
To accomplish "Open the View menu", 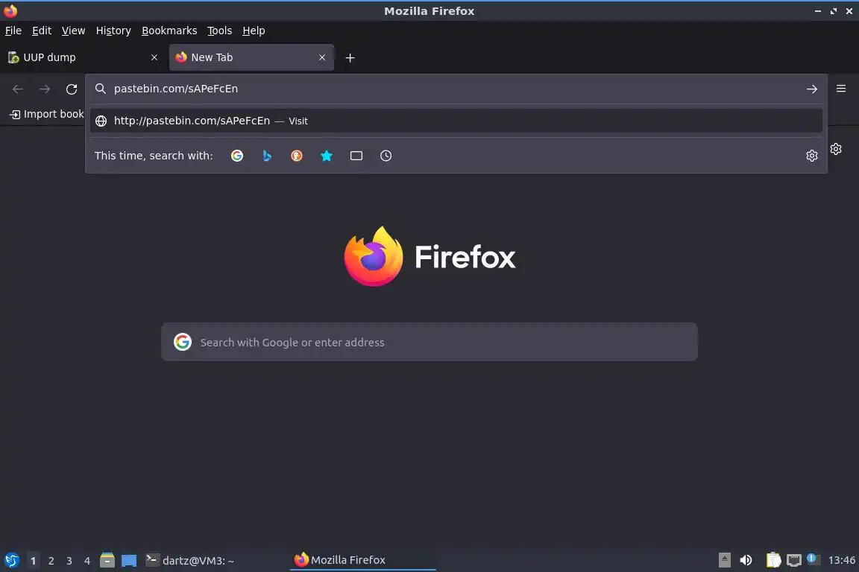I will [x=73, y=31].
